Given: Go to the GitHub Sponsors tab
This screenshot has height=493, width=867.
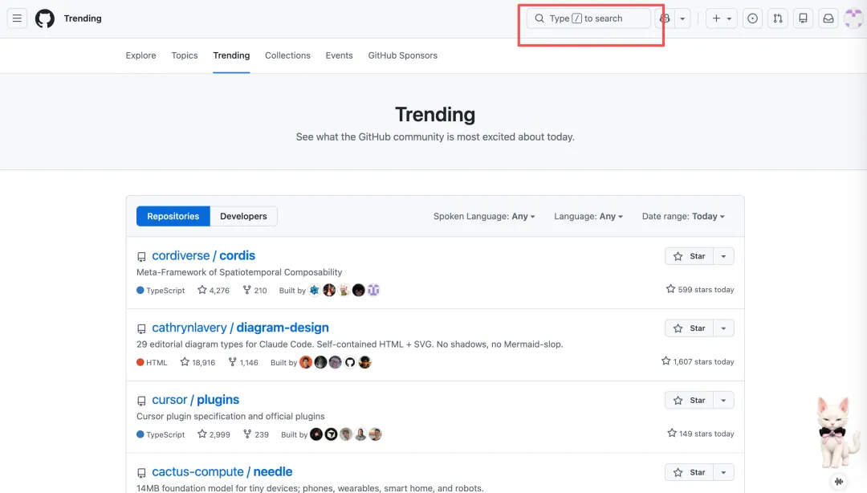Looking at the screenshot, I should point(402,55).
